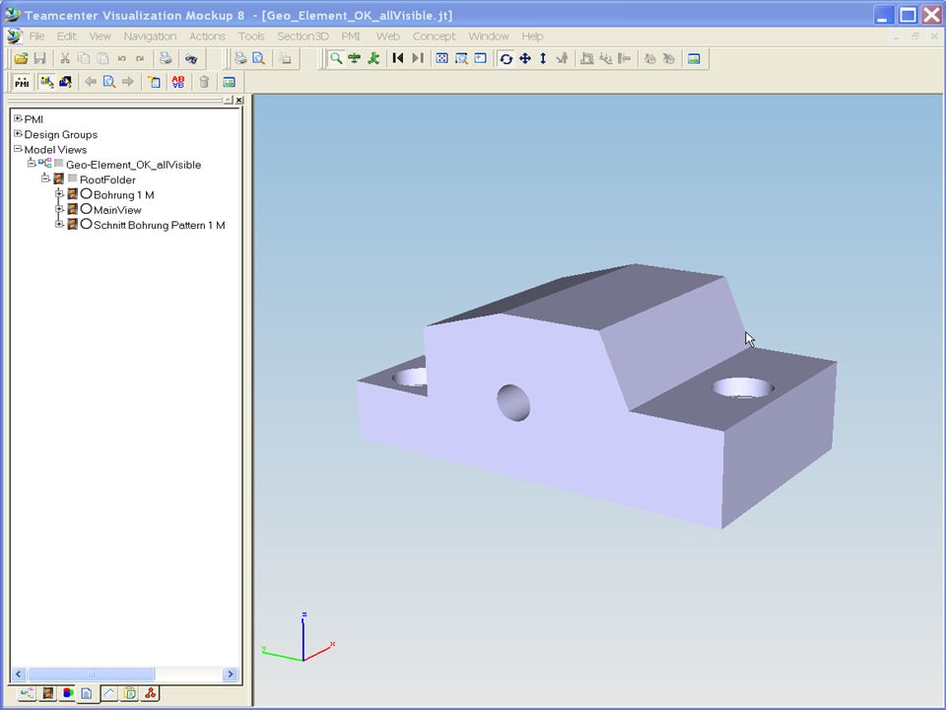Open the Tools menu
Viewport: 946px width, 710px height.
pyautogui.click(x=251, y=36)
